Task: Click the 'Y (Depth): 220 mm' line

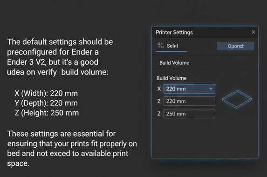Action: pyautogui.click(x=46, y=103)
